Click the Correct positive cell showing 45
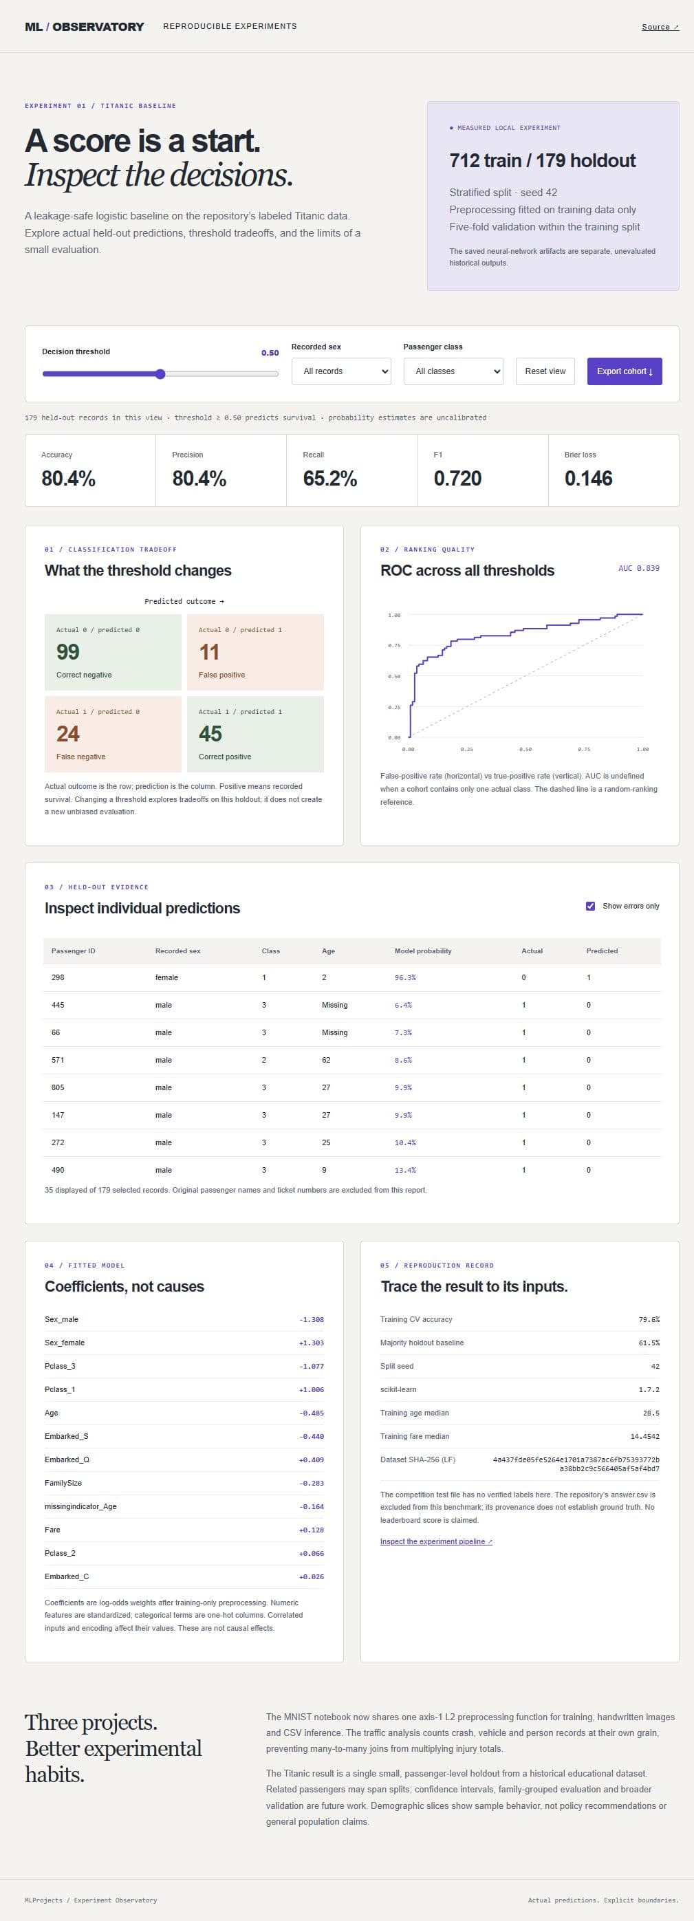The height and width of the screenshot is (1921, 694). coord(255,734)
